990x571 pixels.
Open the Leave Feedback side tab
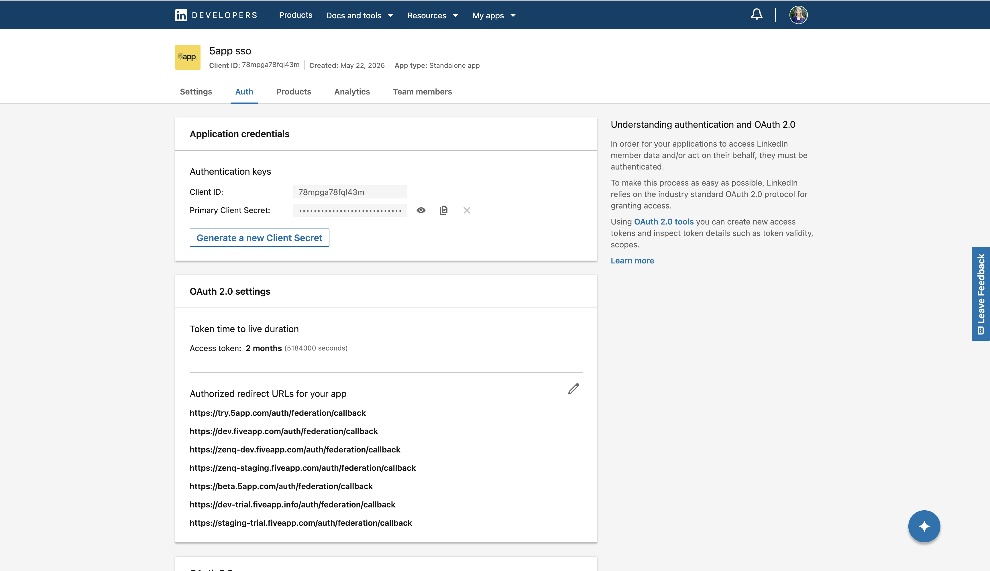(x=981, y=294)
